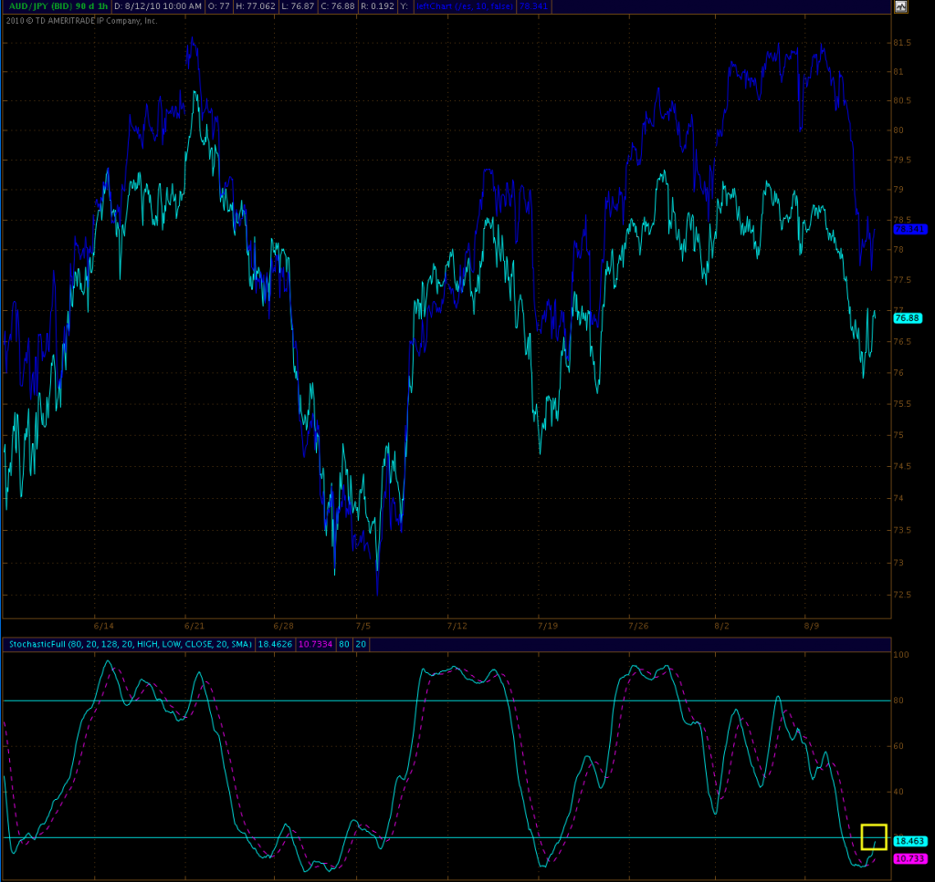The image size is (935, 882).
Task: Click the cyan 18.463 stochastic axis bubble
Action: pyautogui.click(x=910, y=841)
